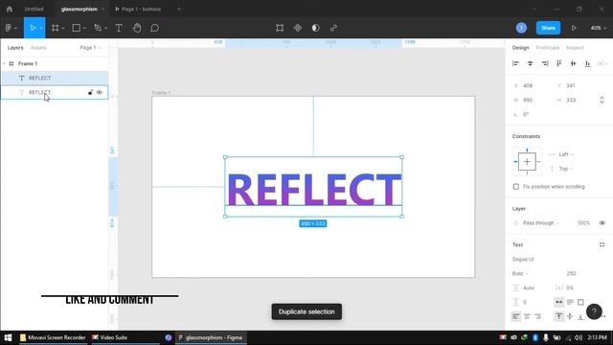Open the help question mark button
The width and height of the screenshot is (613, 345).
pyautogui.click(x=594, y=311)
